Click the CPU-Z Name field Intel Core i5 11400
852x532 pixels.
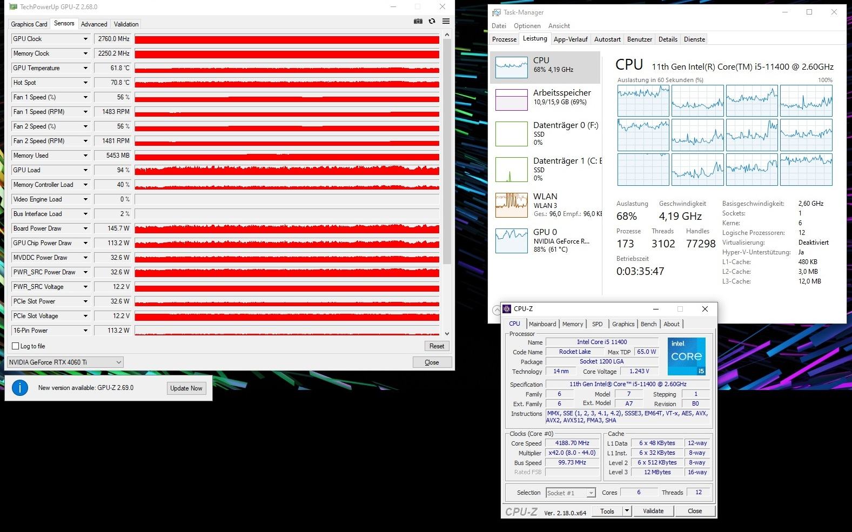tap(602, 342)
